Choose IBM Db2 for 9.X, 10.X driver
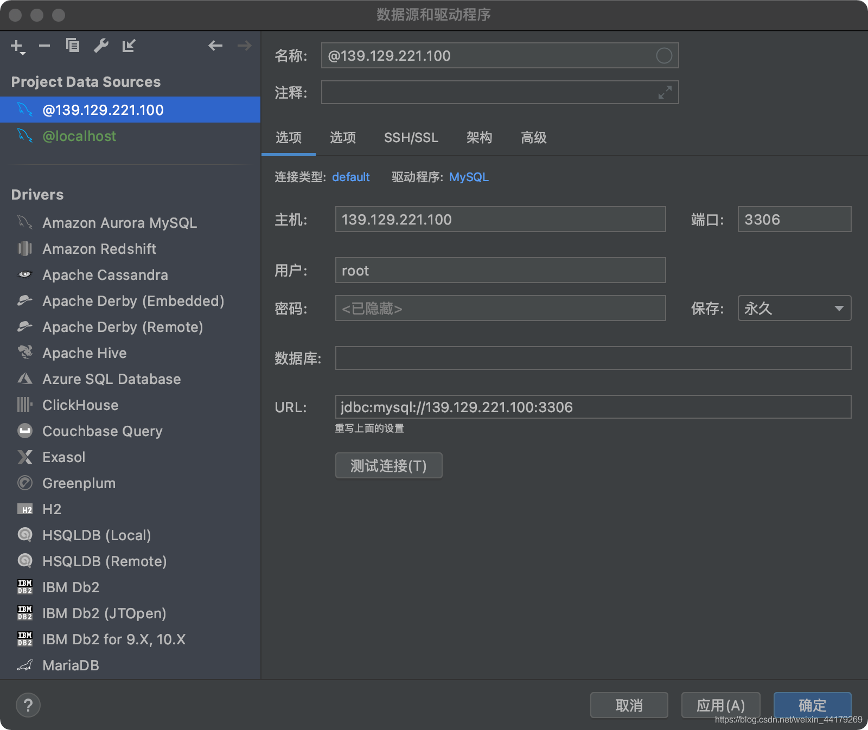This screenshot has width=868, height=730. click(130, 639)
